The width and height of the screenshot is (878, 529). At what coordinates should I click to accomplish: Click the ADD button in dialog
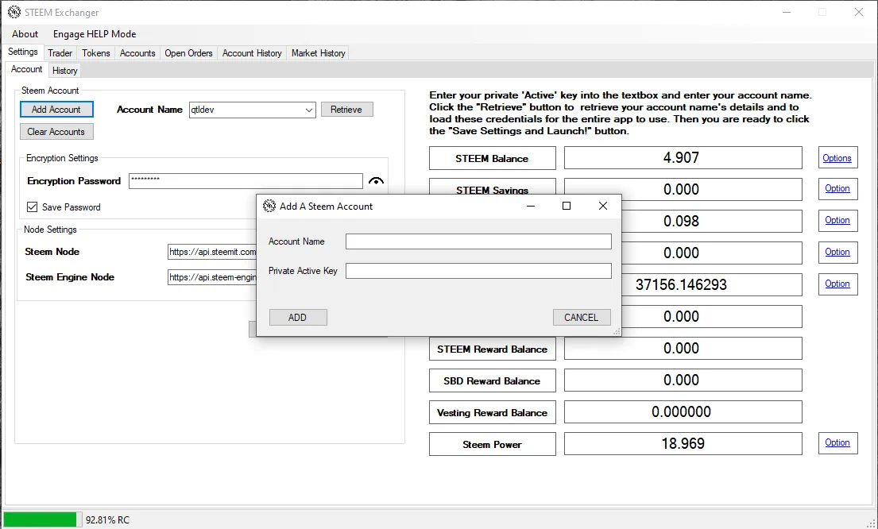pos(298,318)
